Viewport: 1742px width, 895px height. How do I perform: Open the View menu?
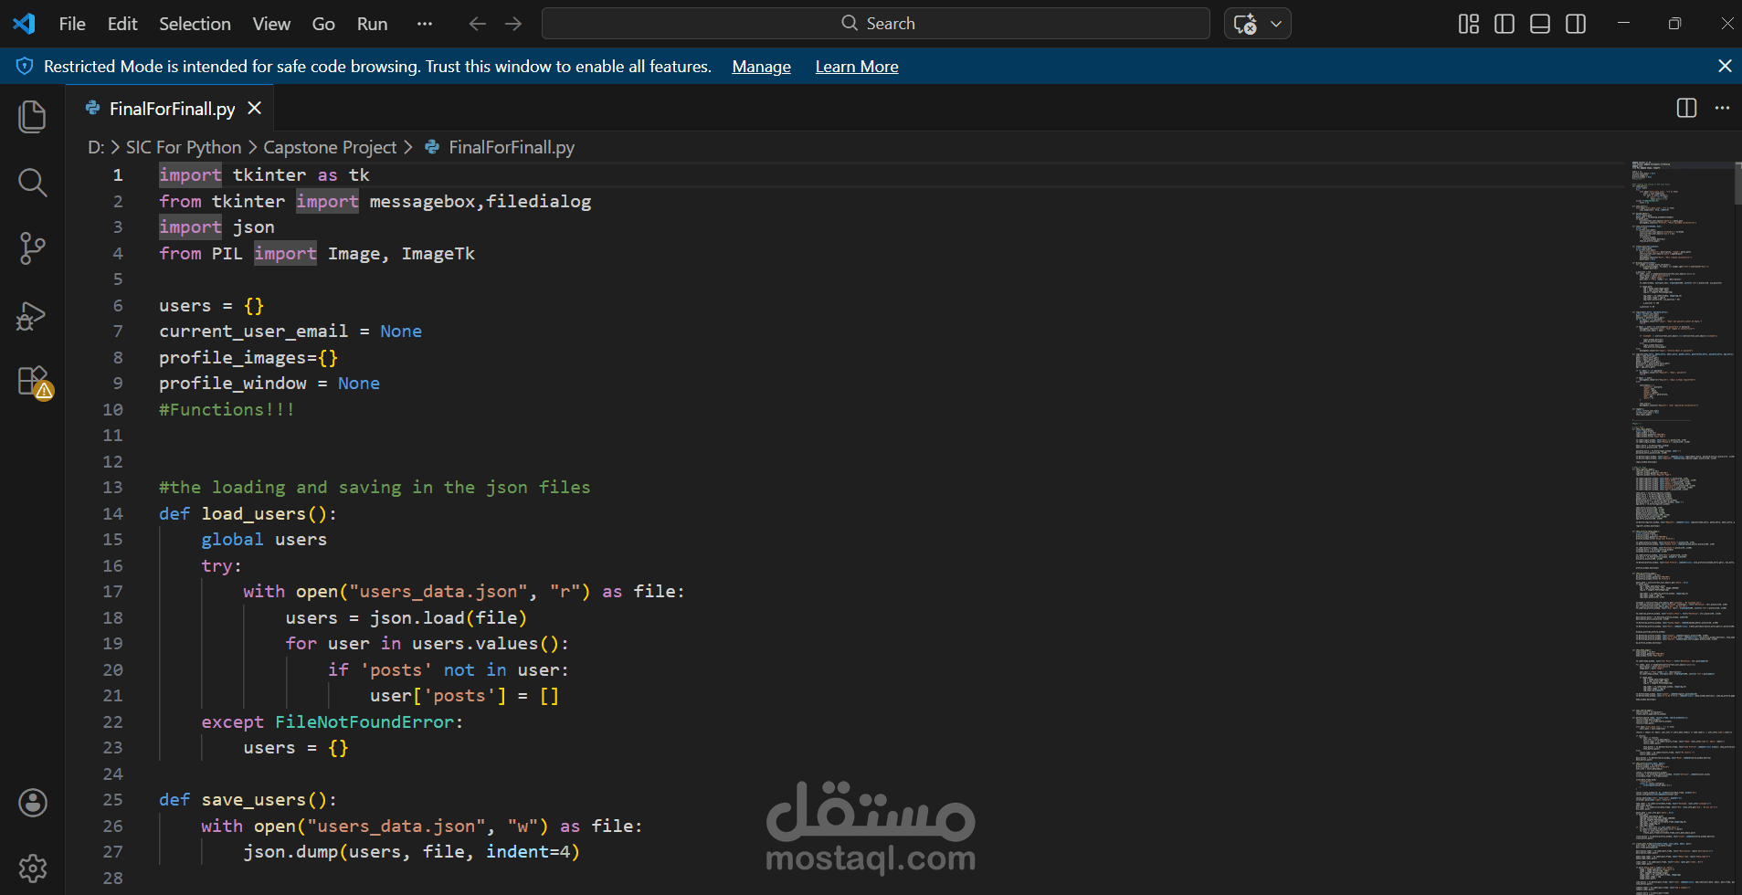pos(271,24)
